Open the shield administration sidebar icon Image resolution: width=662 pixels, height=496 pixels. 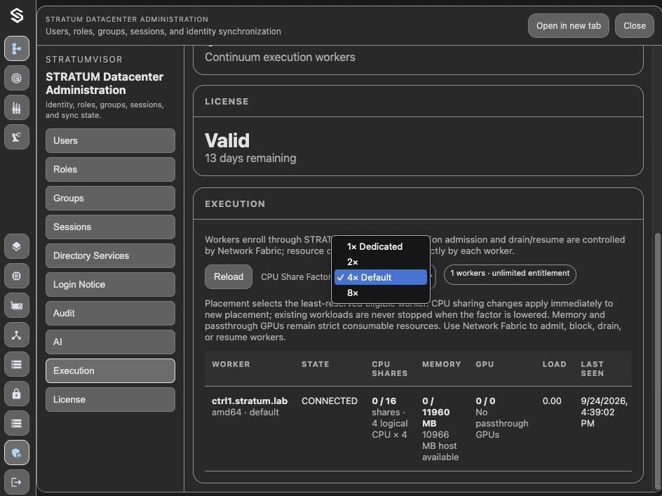(17, 453)
